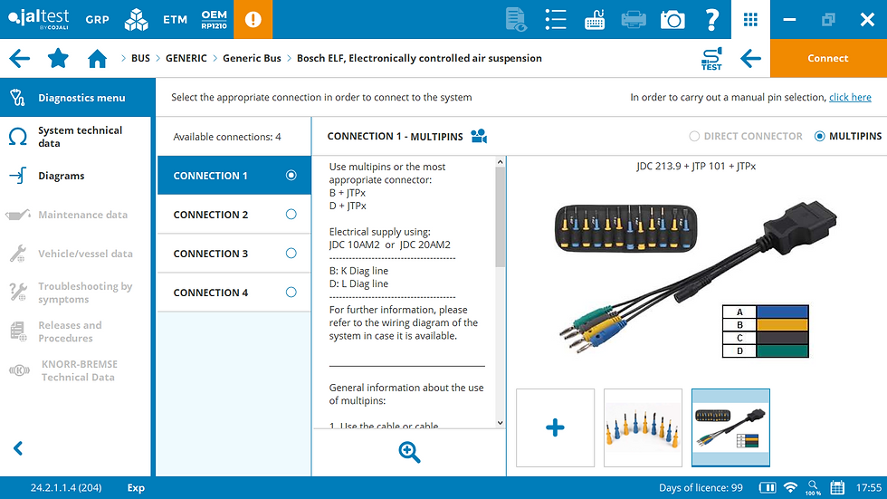Open help question mark icon
The width and height of the screenshot is (887, 499).
711,20
